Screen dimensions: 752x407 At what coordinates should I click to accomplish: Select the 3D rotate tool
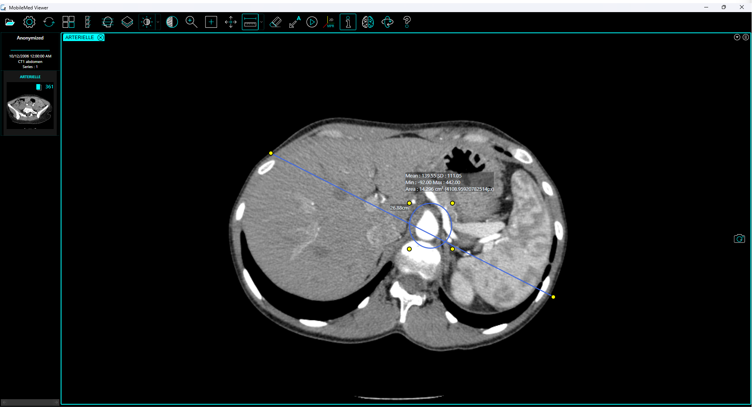tap(388, 22)
